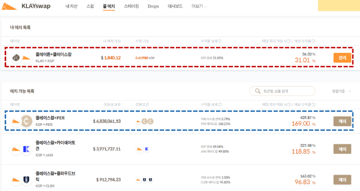Click the CLBK shield pair icon
Viewport: 360px width, 191px height.
tap(26, 180)
